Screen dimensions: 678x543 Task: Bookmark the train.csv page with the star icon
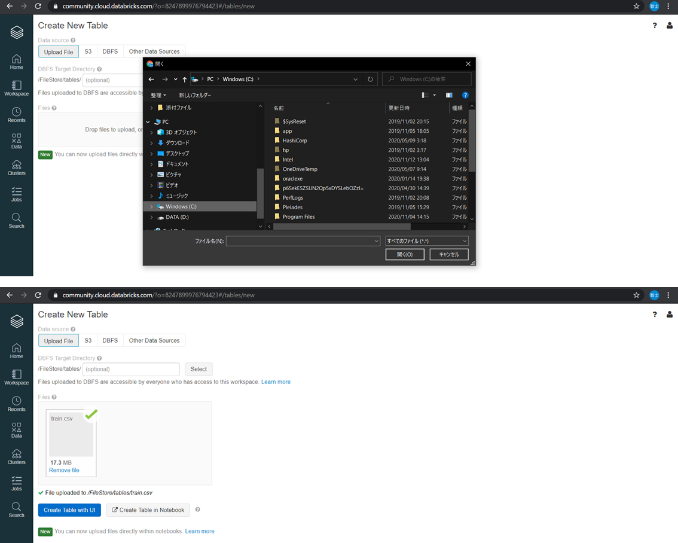(636, 295)
